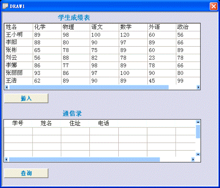Screen dimensions: 220x188
Task: Click down arrow of 通信录 vertical scrollbar
Action: pos(198,155)
